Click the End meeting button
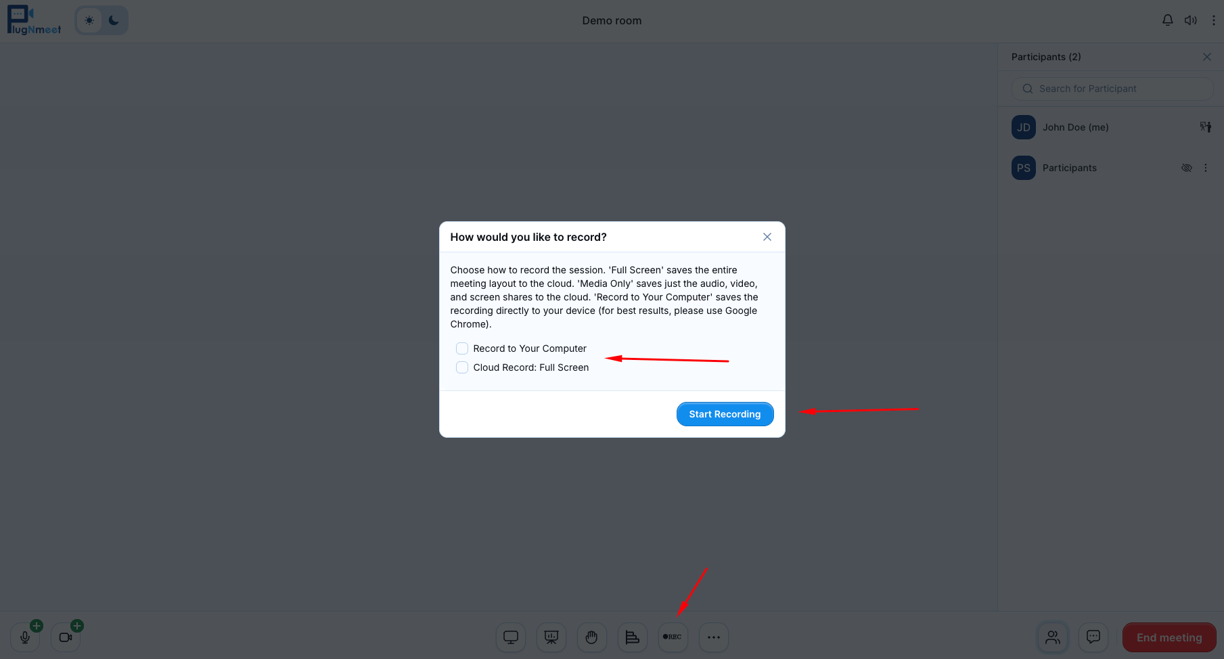1224x659 pixels. click(1169, 637)
